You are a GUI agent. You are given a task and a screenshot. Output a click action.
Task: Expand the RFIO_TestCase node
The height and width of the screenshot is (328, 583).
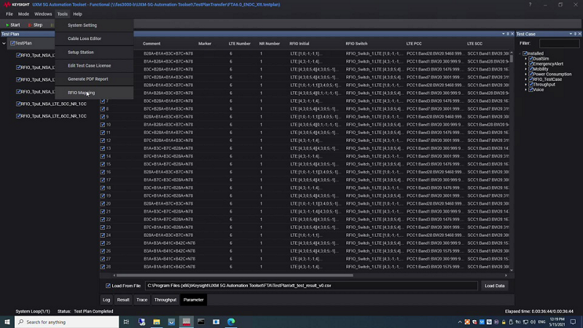[525, 79]
